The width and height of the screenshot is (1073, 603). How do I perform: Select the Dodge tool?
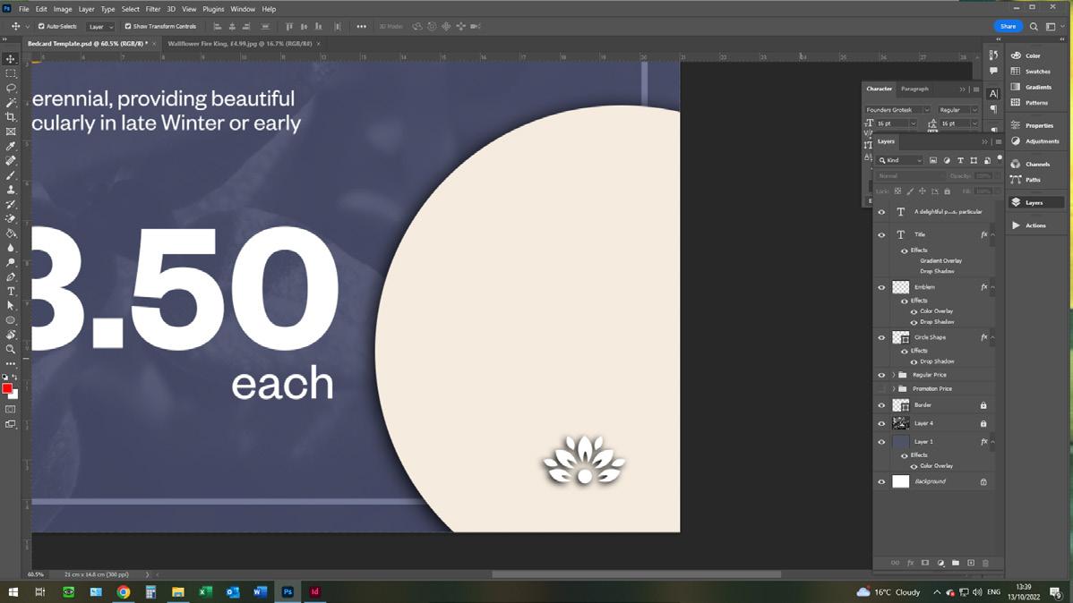pos(10,262)
